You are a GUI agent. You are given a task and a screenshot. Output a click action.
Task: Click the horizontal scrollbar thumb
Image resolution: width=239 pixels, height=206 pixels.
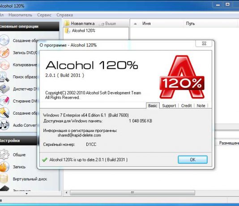tap(132, 193)
